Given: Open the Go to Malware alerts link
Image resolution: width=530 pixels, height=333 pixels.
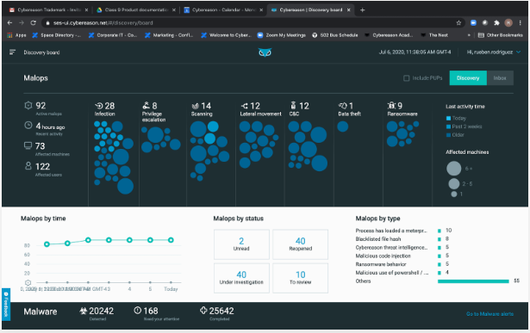Looking at the screenshot, I should coord(489,314).
